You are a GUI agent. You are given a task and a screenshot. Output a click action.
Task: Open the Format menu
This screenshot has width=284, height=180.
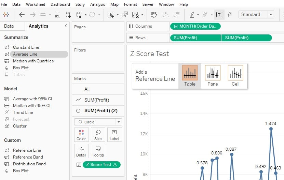pos(131,4)
